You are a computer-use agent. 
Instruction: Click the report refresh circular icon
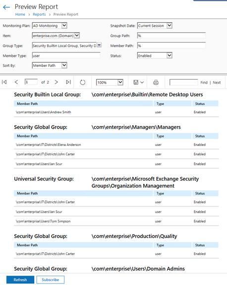click(82, 82)
